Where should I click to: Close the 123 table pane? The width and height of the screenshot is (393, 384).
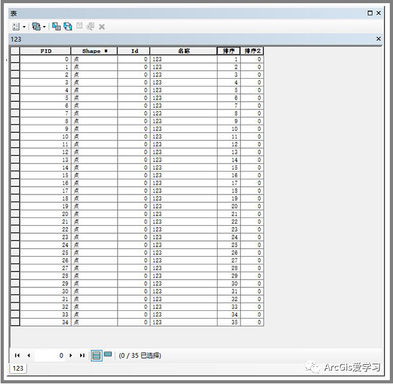(x=378, y=39)
